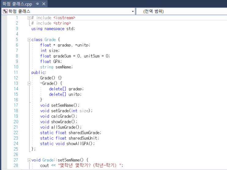Click 'void allSumGrade();' declaration
Viewport: 227px width, 170px height.
pos(61,127)
